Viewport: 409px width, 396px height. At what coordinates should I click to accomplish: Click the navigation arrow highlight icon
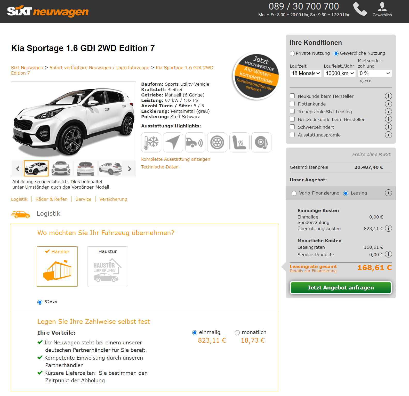(x=173, y=142)
